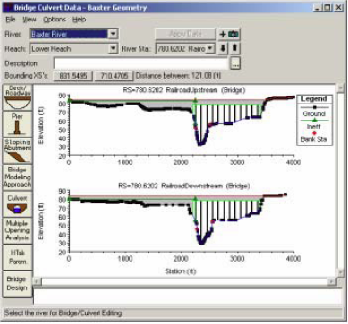Open the Sloping Abutment editor
Image resolution: width=348 pixels, height=324 pixels.
tap(17, 151)
